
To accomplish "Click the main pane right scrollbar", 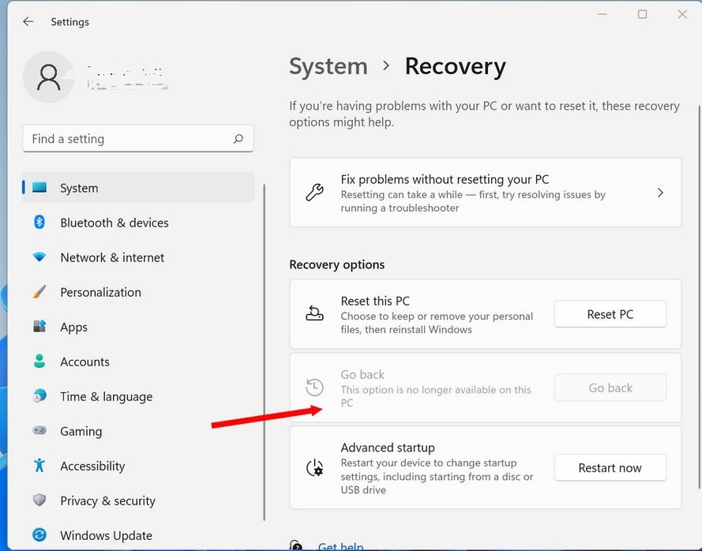I will 700,298.
